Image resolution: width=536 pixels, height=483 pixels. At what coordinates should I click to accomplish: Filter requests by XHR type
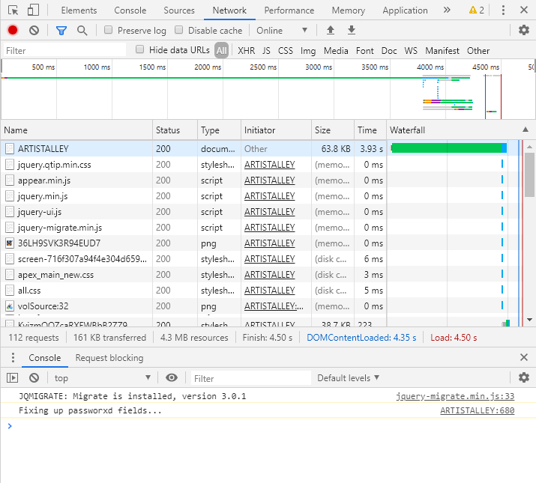pyautogui.click(x=246, y=51)
